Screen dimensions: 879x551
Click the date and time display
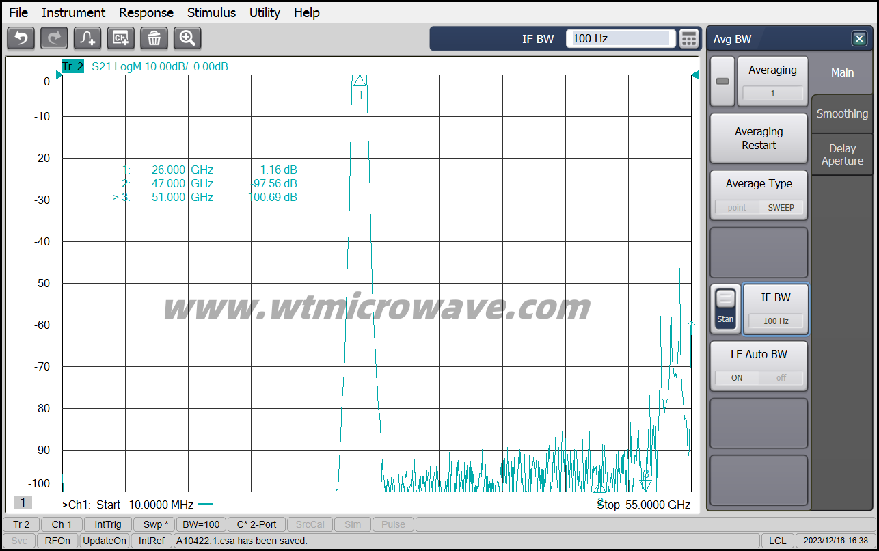(x=836, y=541)
